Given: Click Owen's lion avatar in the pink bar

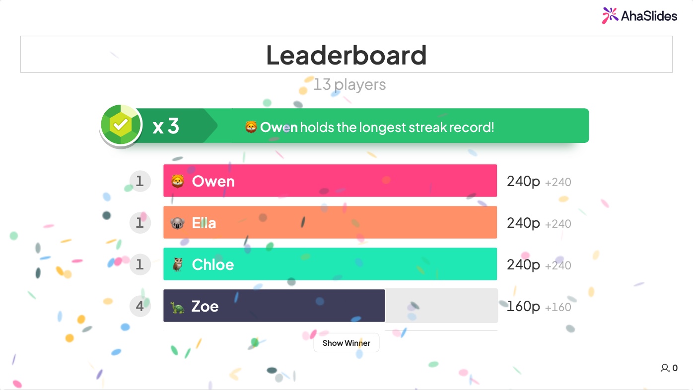Looking at the screenshot, I should pyautogui.click(x=178, y=181).
